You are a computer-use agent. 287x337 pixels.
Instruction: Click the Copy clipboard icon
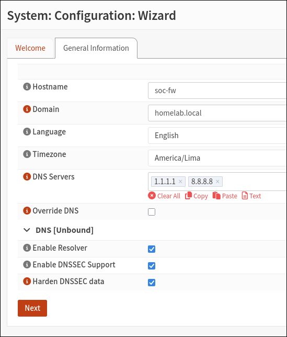click(x=188, y=196)
